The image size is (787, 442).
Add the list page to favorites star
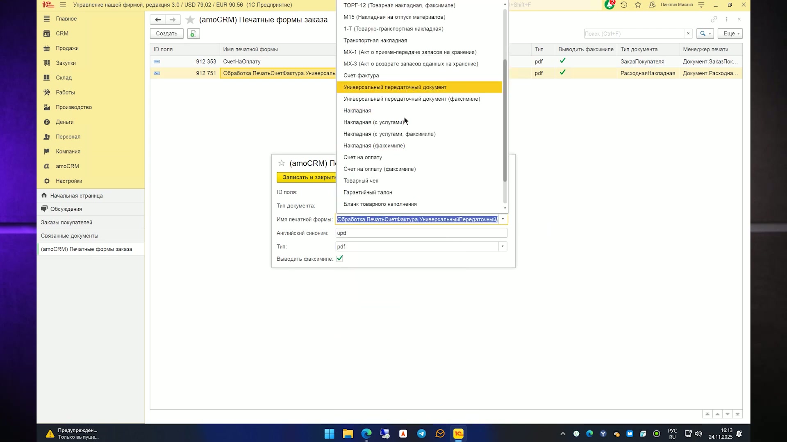click(x=190, y=20)
